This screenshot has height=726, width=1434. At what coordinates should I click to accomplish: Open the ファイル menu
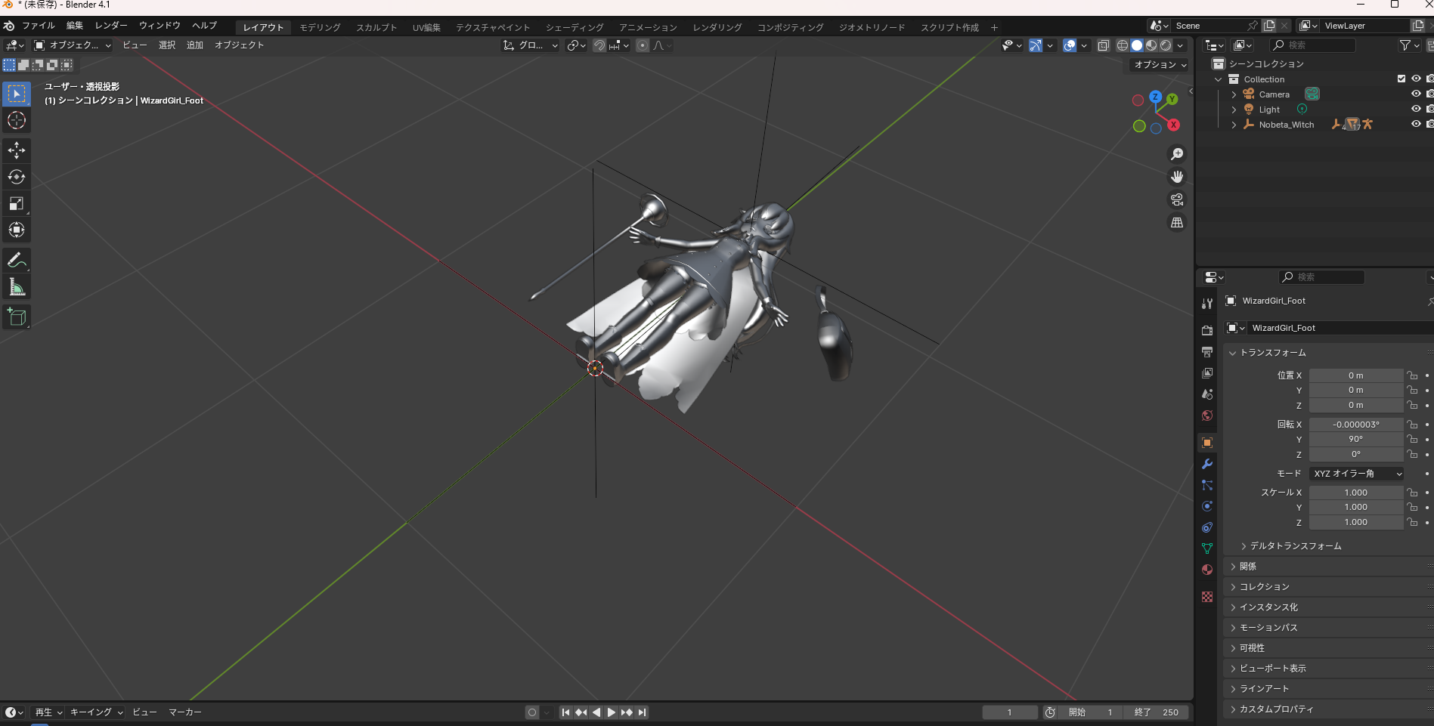pyautogui.click(x=38, y=26)
